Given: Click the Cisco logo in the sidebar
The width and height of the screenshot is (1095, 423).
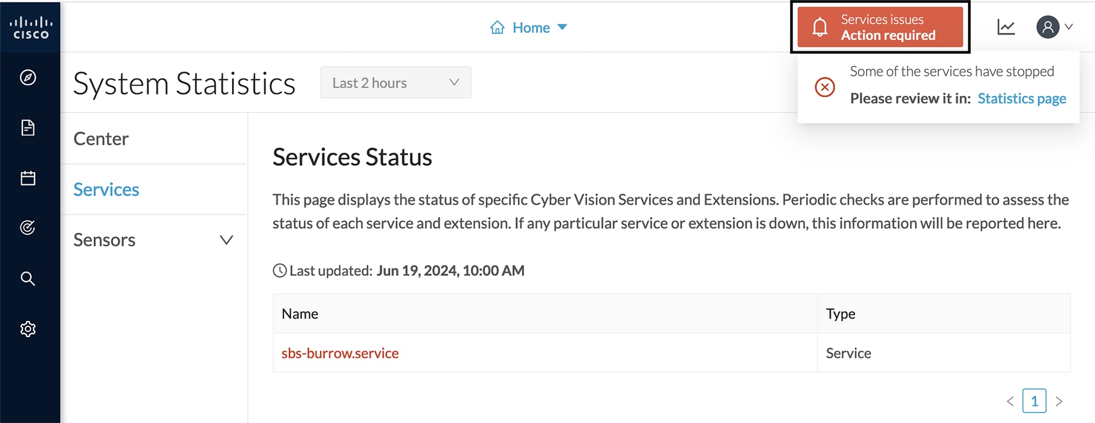Looking at the screenshot, I should point(30,27).
